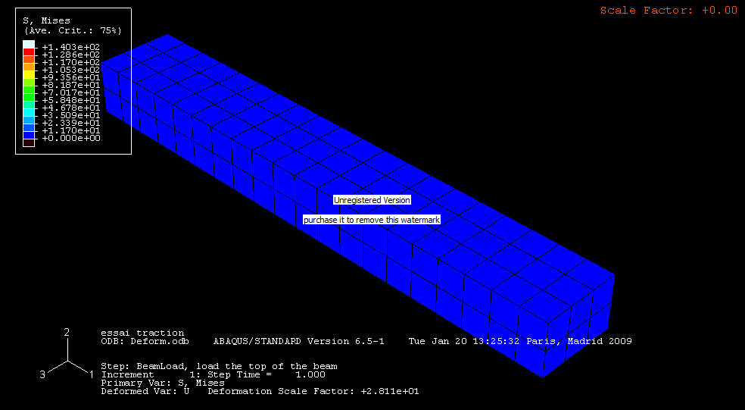
Task: Click the 'Primary Var: S, Mises' line
Action: (163, 383)
